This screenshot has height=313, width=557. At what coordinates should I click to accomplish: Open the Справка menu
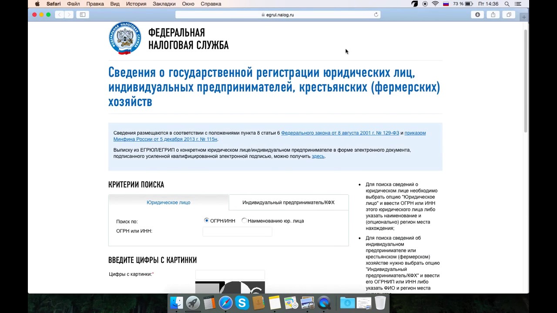211,4
